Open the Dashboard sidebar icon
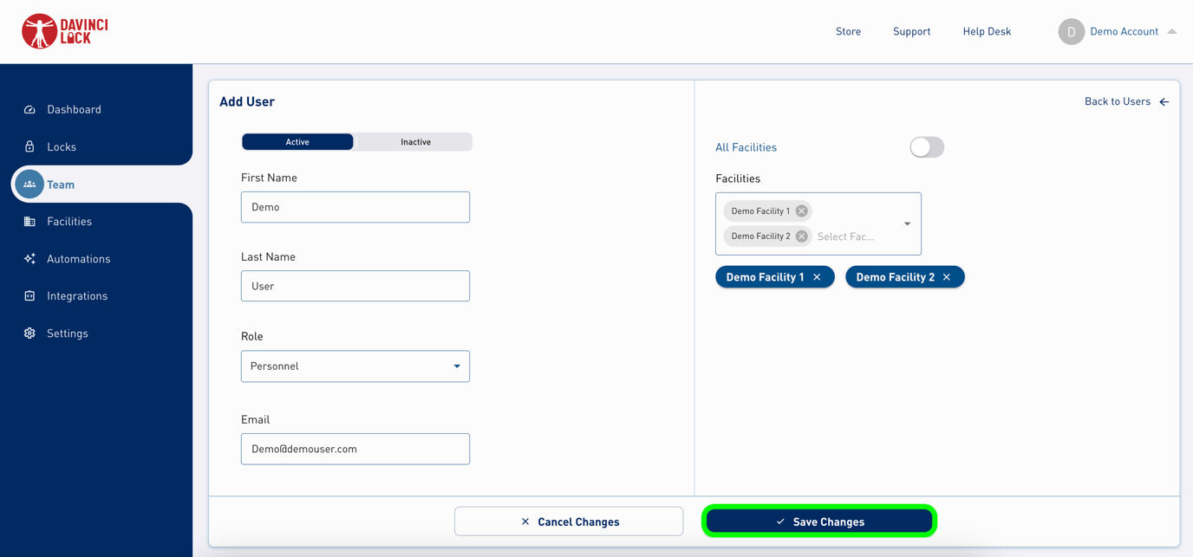This screenshot has width=1193, height=557. pyautogui.click(x=29, y=109)
